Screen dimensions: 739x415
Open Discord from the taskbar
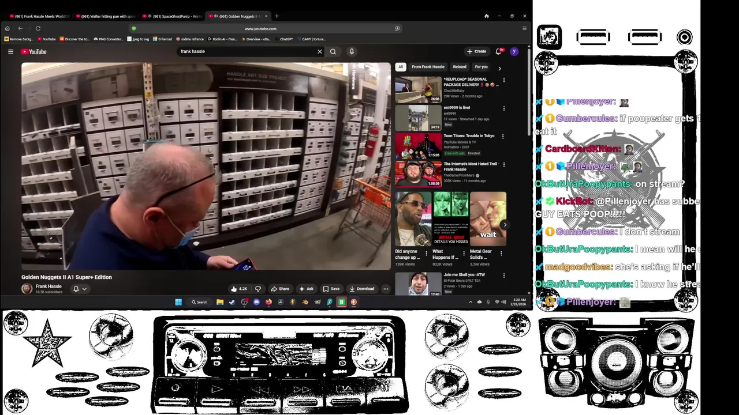coord(256,302)
